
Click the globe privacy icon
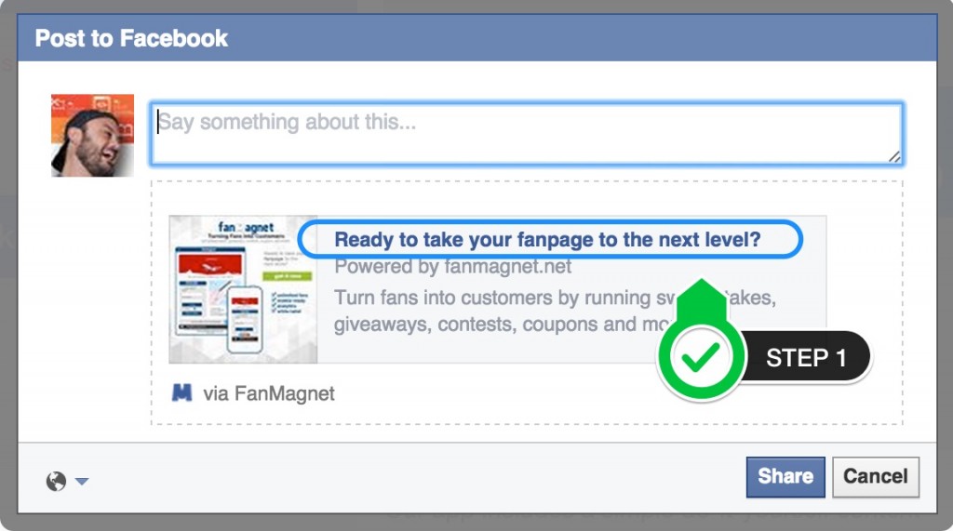tap(56, 481)
